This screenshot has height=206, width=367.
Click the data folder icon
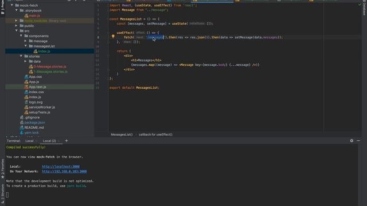click(31, 61)
